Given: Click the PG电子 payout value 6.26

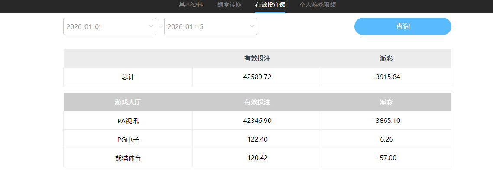Looking at the screenshot, I should pyautogui.click(x=386, y=139).
